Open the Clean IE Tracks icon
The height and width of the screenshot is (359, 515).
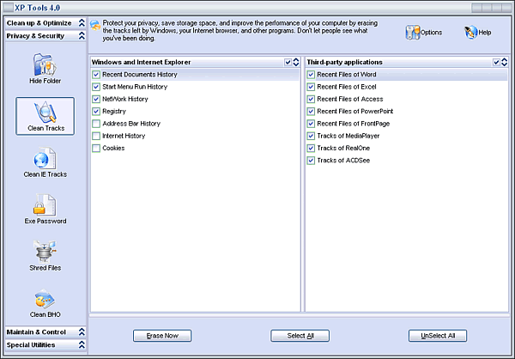45,158
